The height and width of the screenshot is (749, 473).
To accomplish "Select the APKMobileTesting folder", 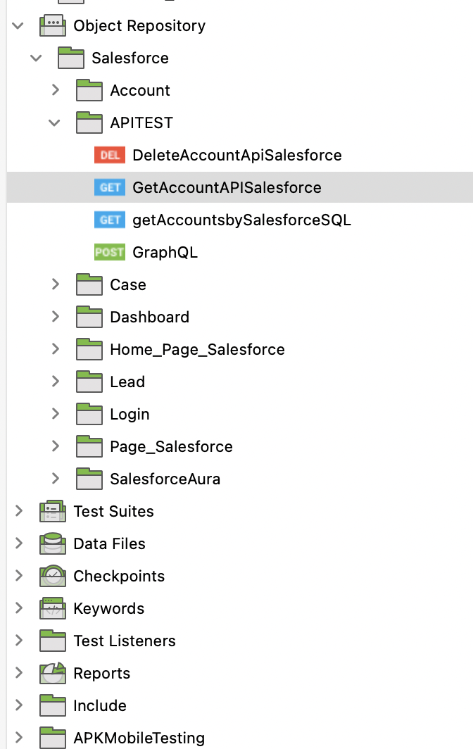I will point(139,738).
